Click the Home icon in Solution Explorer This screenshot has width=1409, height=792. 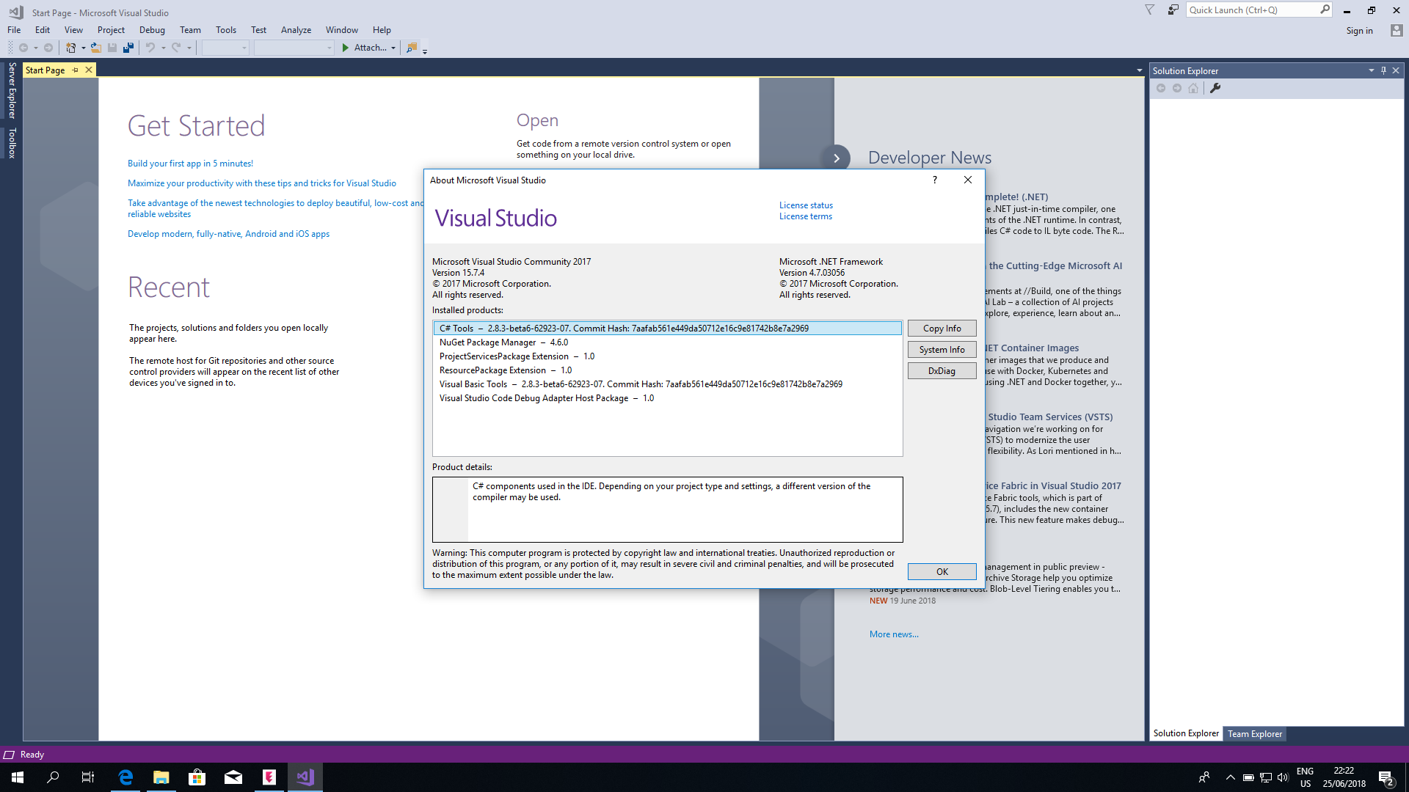(1193, 88)
